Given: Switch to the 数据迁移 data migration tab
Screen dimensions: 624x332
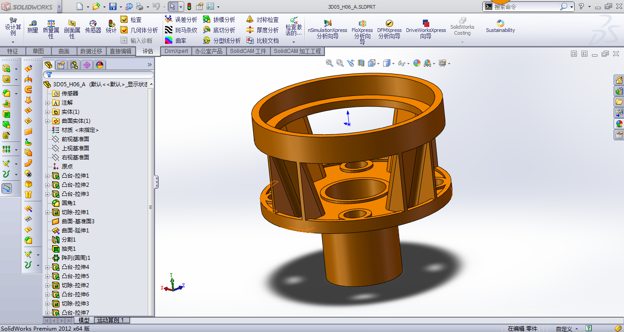Looking at the screenshot, I should (x=91, y=51).
